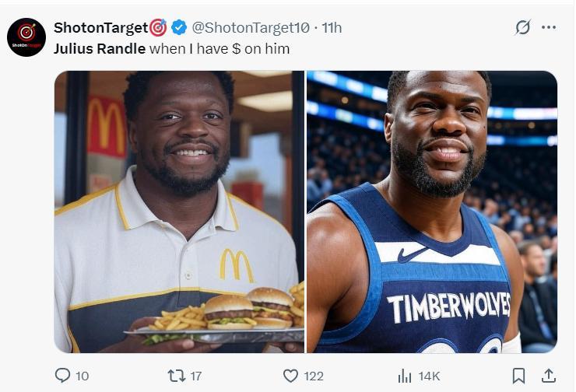
Task: Click the repost count of 17
Action: pyautogui.click(x=196, y=376)
